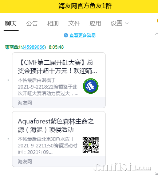Open the CMF第二届开缸大赛 card title
158x175 pixels.
click(x=57, y=66)
